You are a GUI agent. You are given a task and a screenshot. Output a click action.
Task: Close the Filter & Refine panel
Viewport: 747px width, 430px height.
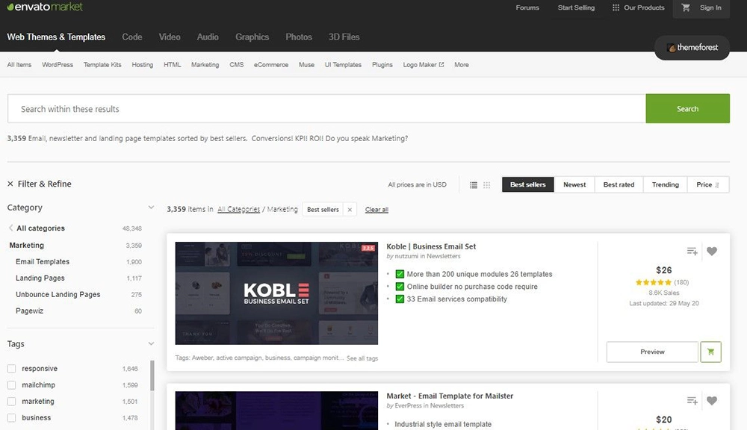10,184
